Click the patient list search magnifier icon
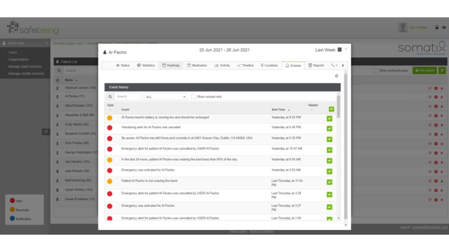This screenshot has width=449, height=252. pos(59,70)
